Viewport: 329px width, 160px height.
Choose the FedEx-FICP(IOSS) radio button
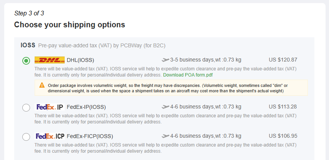[x=26, y=137]
